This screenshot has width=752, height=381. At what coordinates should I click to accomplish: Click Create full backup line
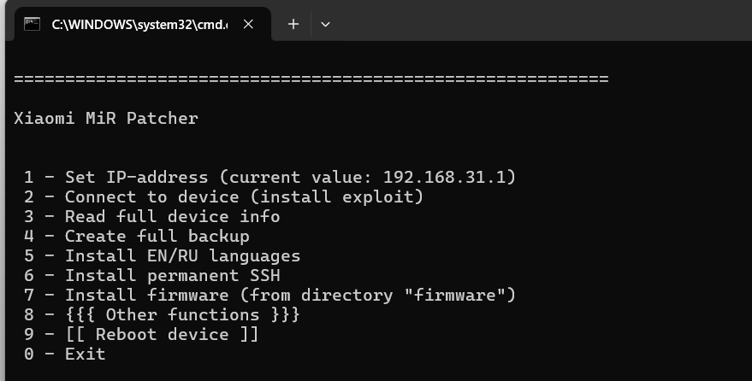point(137,236)
